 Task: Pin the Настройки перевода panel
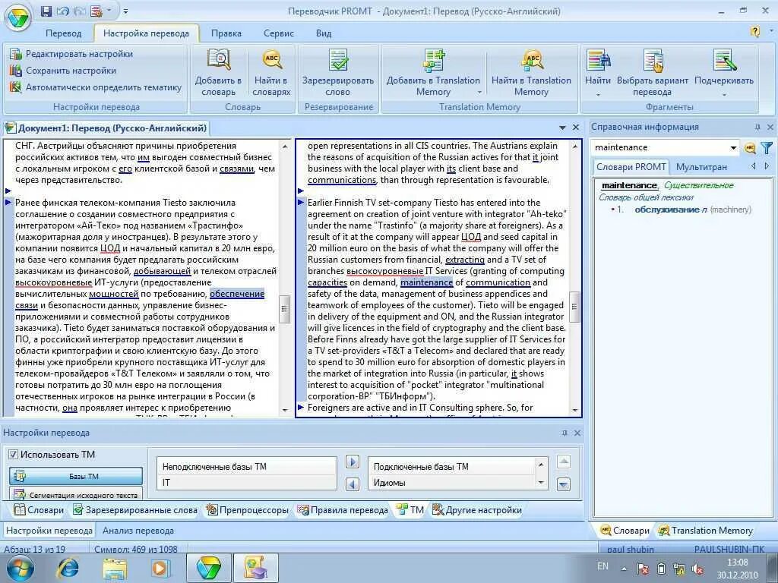[565, 433]
